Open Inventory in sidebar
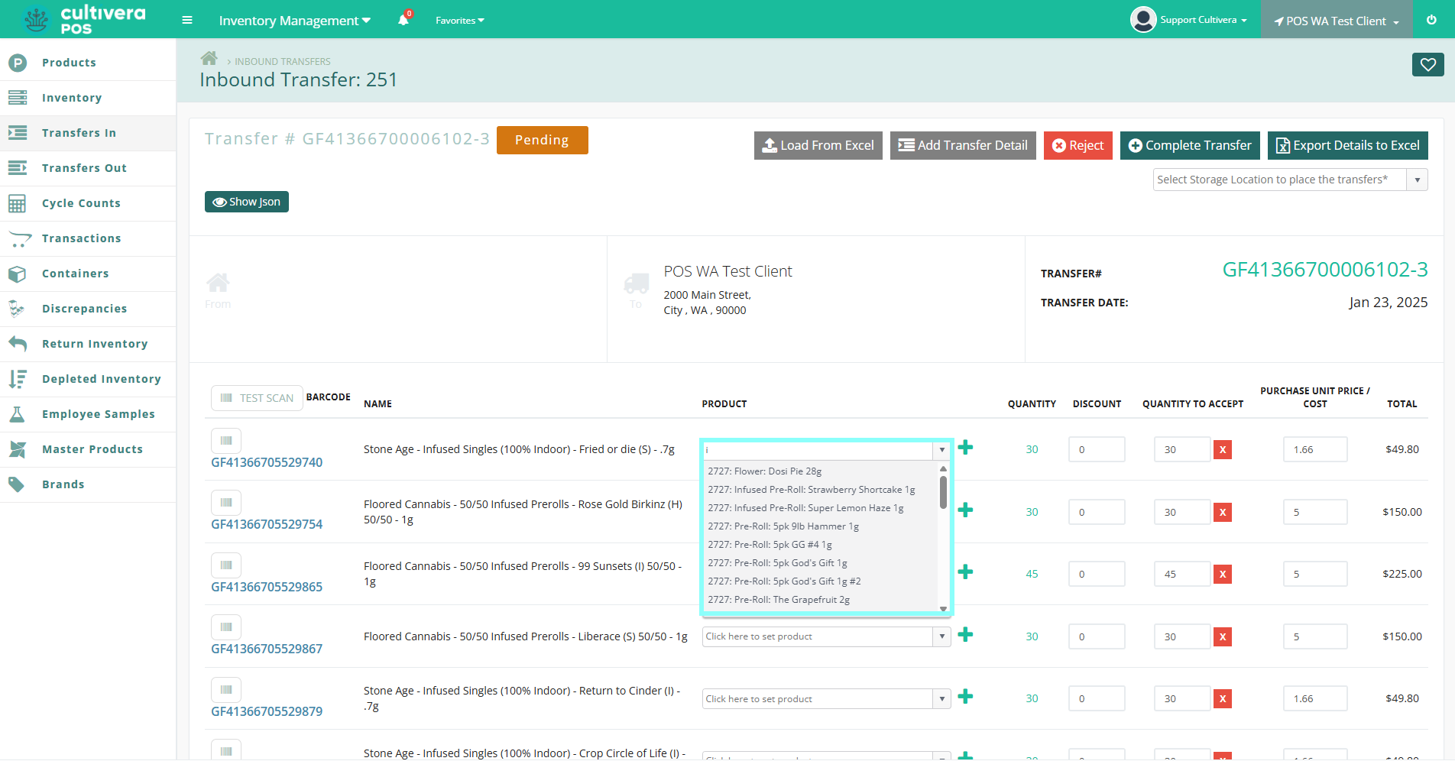 (88, 98)
